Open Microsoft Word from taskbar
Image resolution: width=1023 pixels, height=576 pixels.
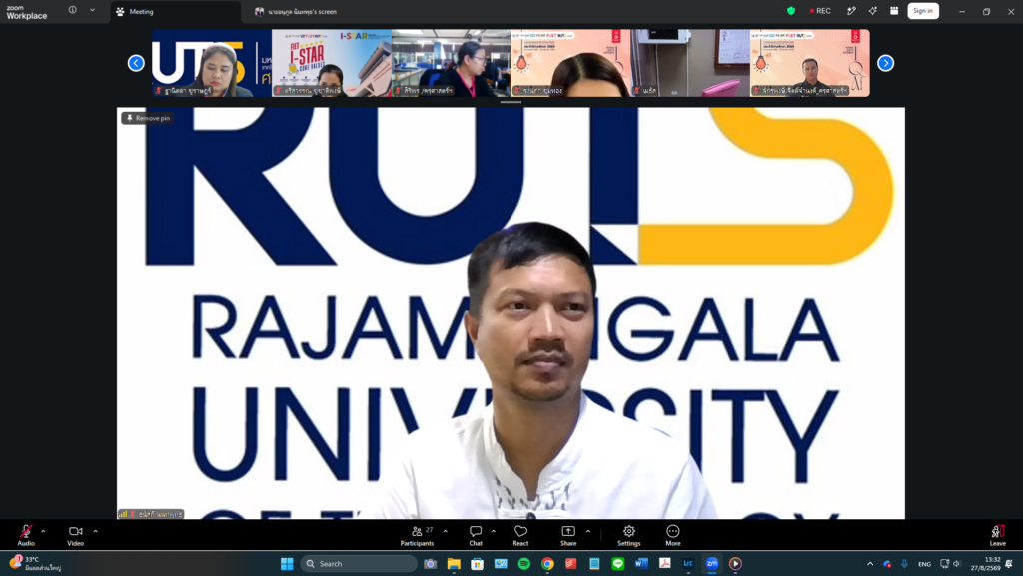[x=641, y=564]
